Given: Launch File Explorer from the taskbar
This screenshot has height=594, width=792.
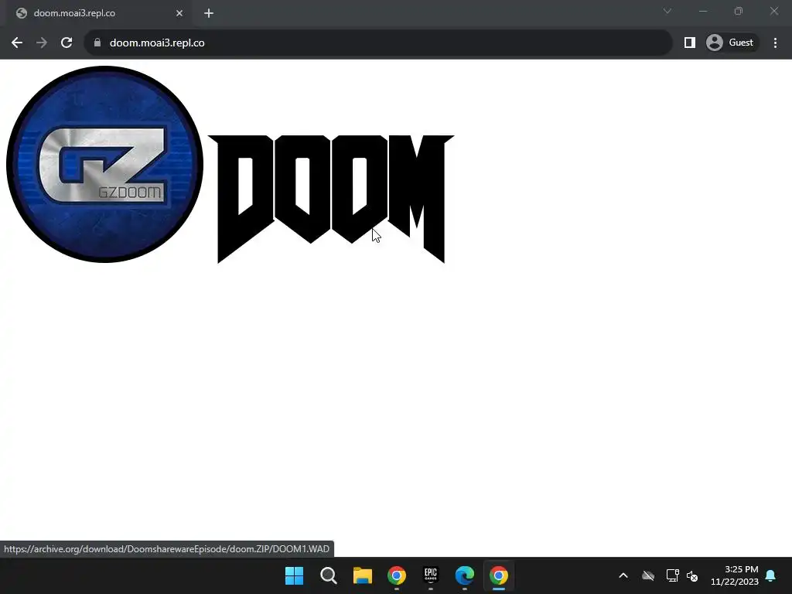Looking at the screenshot, I should pyautogui.click(x=362, y=575).
